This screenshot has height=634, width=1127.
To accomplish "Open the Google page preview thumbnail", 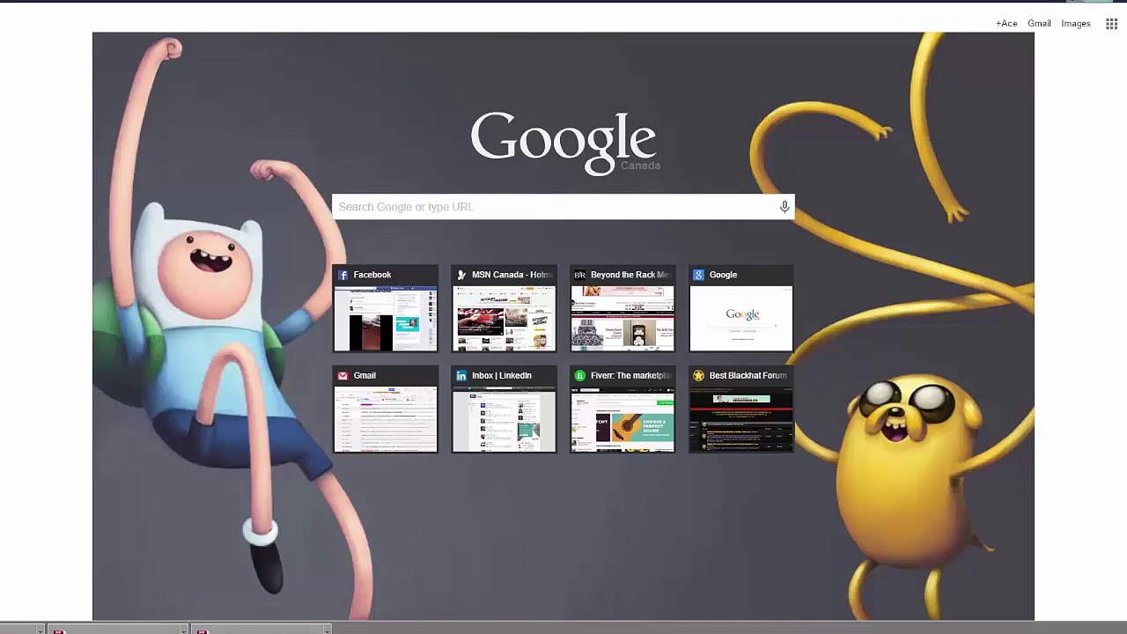I will click(x=741, y=318).
